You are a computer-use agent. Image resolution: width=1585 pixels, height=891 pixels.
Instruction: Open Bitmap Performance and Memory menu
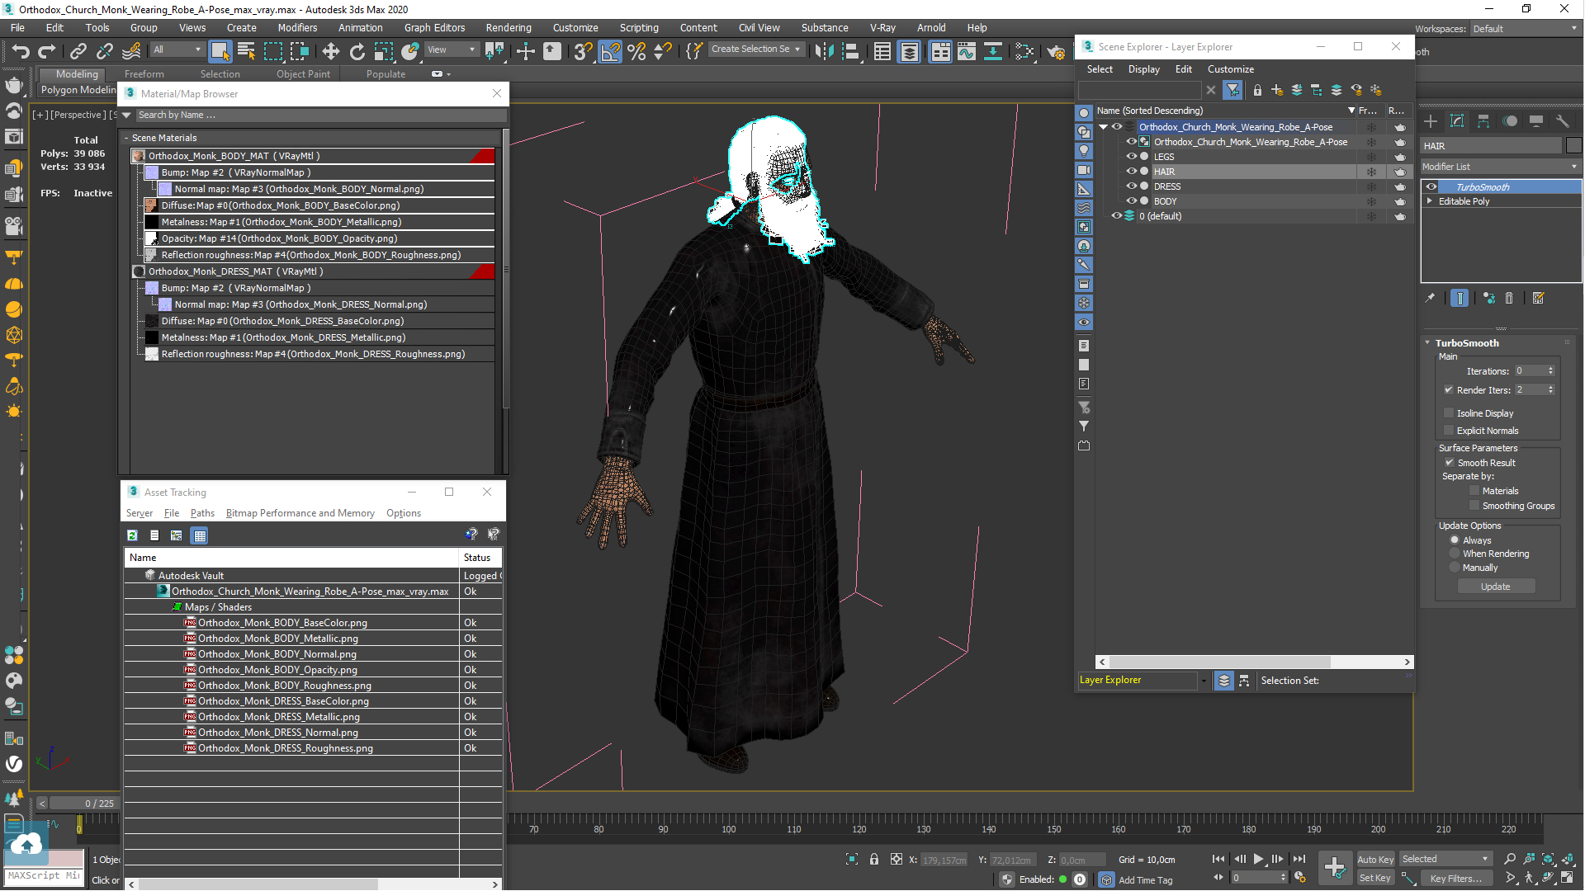pos(300,513)
